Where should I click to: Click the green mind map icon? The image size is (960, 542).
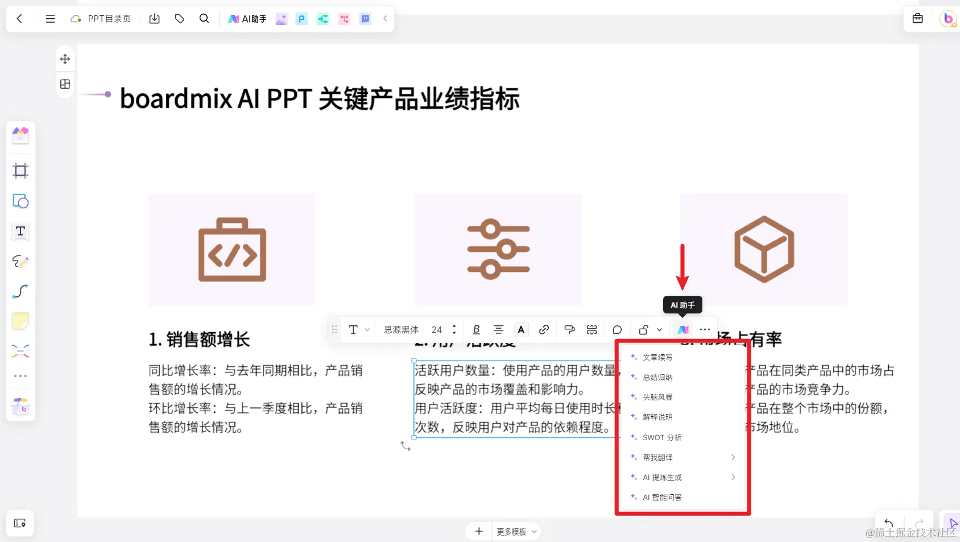click(323, 19)
